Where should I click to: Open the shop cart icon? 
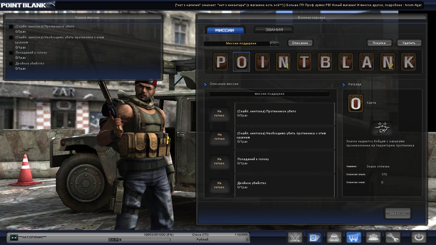353,237
